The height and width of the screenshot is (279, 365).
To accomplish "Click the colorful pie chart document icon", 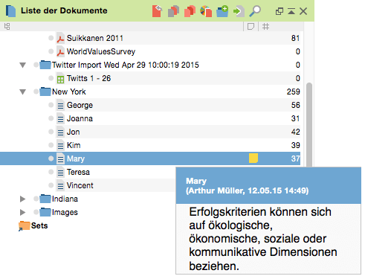I will click(206, 11).
